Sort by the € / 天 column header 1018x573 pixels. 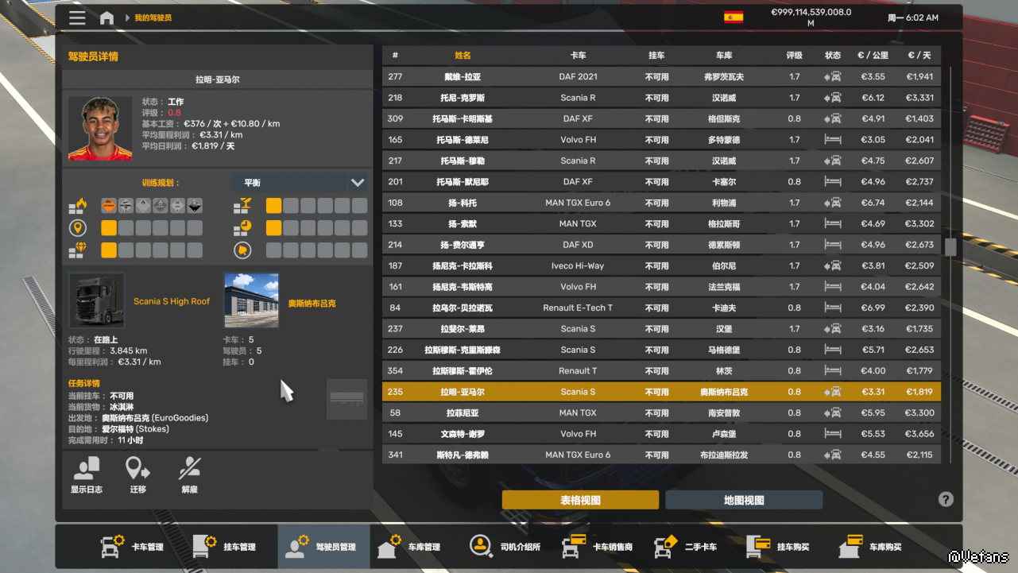tap(919, 56)
